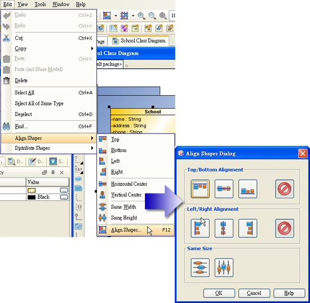This screenshot has width=310, height=303.
Task: Click the Black color swatch
Action: pos(32,197)
